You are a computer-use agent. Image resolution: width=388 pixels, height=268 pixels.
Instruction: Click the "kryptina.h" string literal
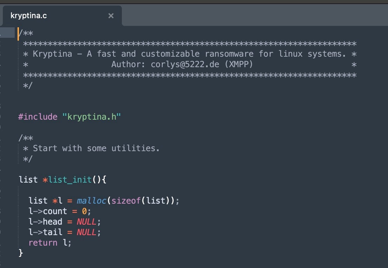[91, 117]
